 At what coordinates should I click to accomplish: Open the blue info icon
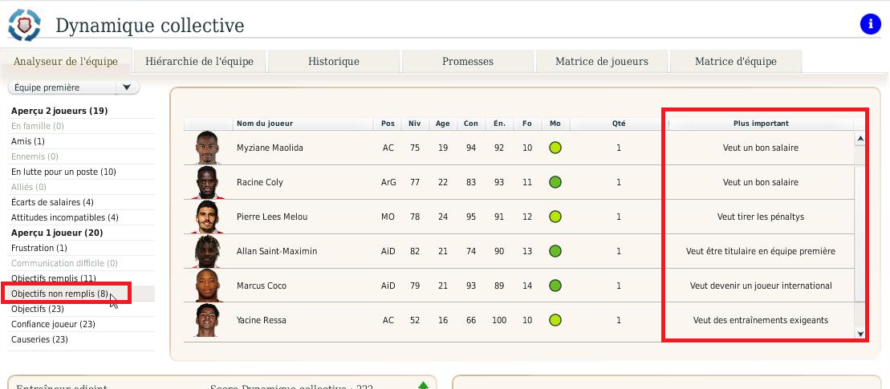pyautogui.click(x=871, y=24)
